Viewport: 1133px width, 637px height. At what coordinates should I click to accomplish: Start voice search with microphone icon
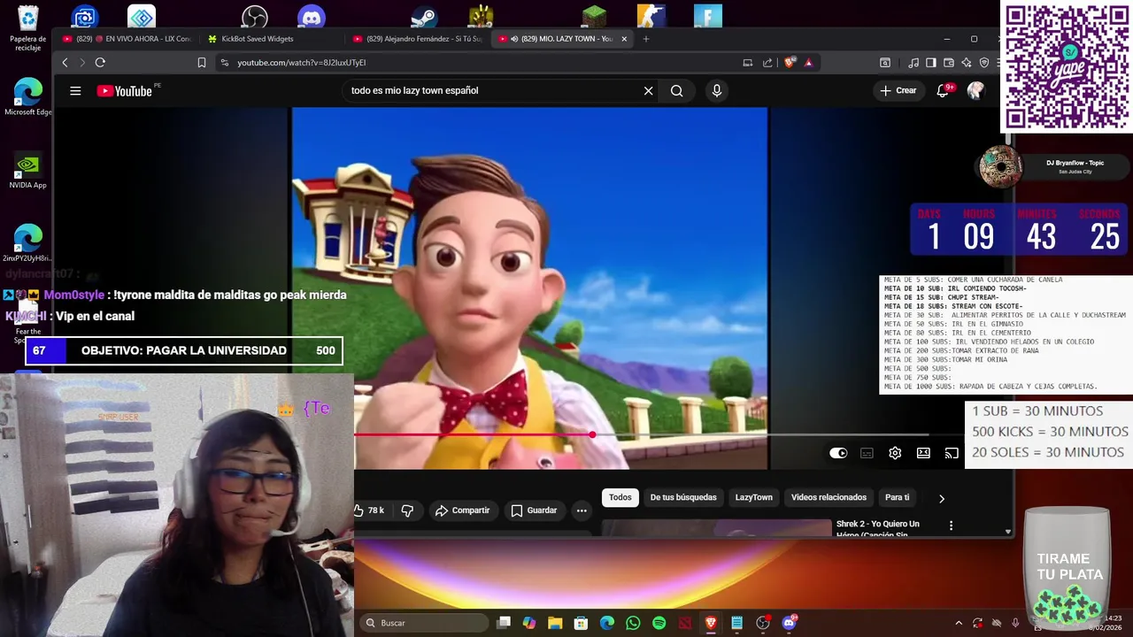717,90
